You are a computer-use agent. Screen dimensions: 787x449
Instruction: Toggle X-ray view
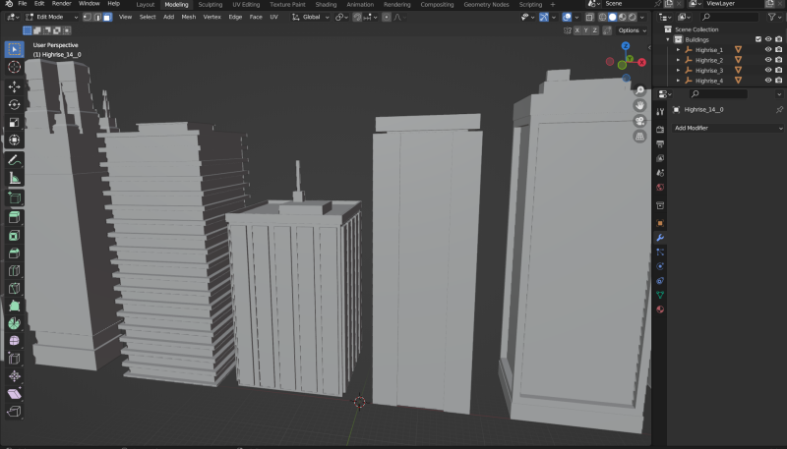[589, 17]
